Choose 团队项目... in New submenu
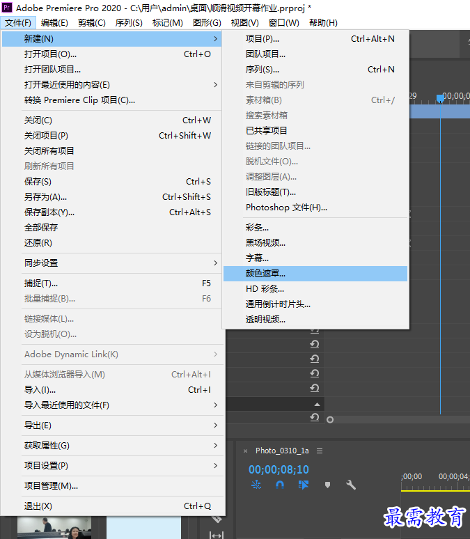 [315, 54]
